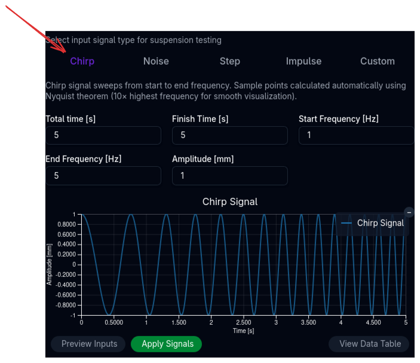Click the Chirp Signal chart title

(230, 202)
